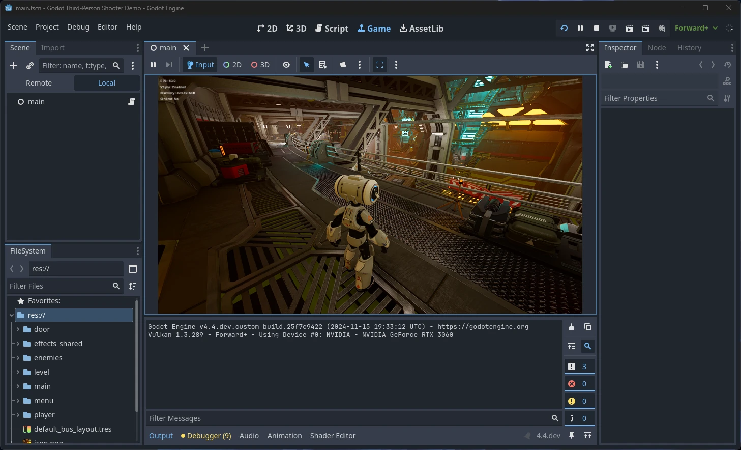Toggle fullscreen mode for the Game view
This screenshot has height=450, width=741.
point(379,65)
